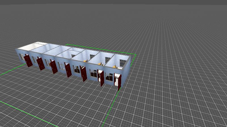Viewport: 227px width, 127px height.
Task: Select the yellow desk in rightmost room
Action: 115,67
